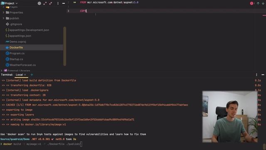Image resolution: width=266 pixels, height=150 pixels.
Task: Click the terminal command input line
Action: click(42, 144)
